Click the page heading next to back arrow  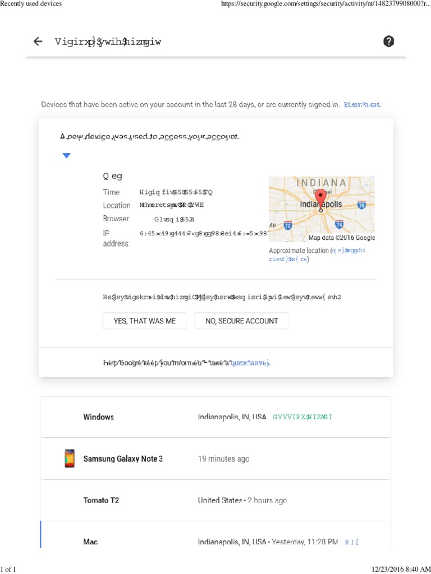[108, 41]
